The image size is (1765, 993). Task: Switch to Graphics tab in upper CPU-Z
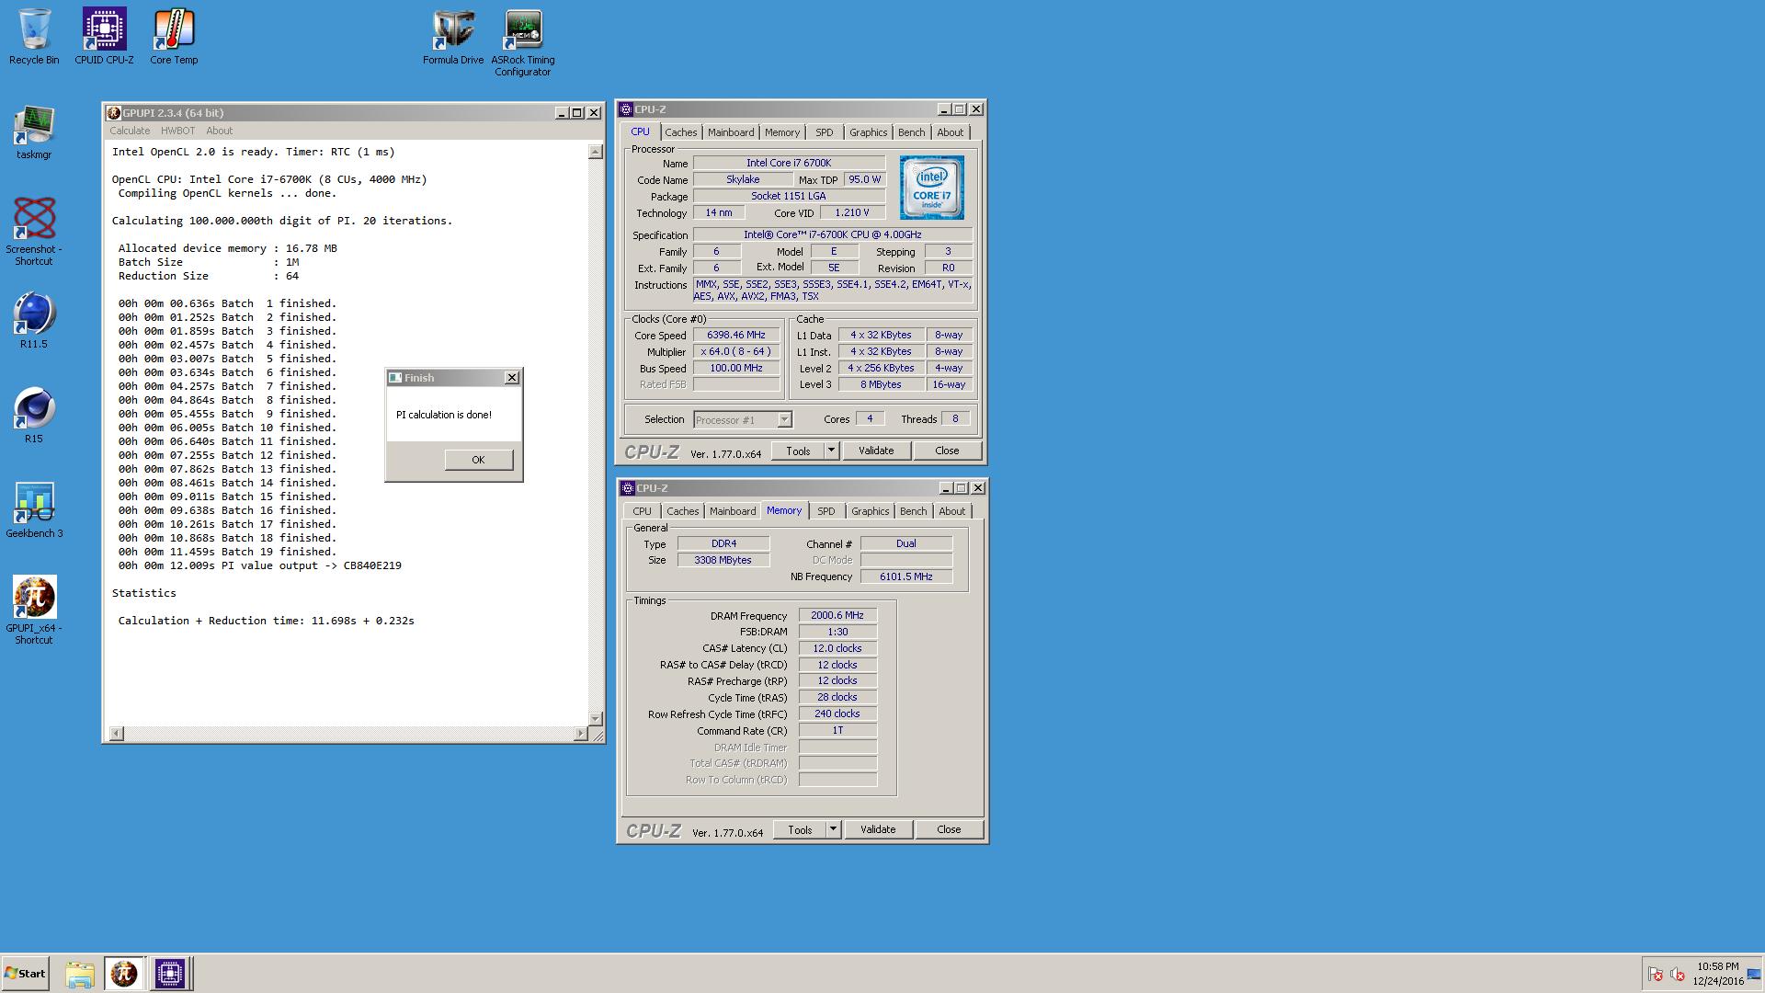tap(869, 132)
